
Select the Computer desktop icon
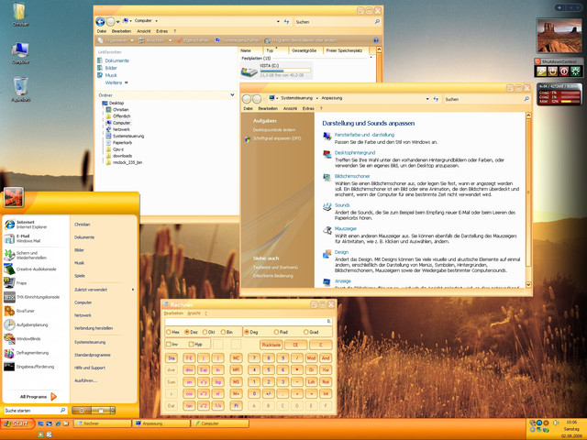20,53
